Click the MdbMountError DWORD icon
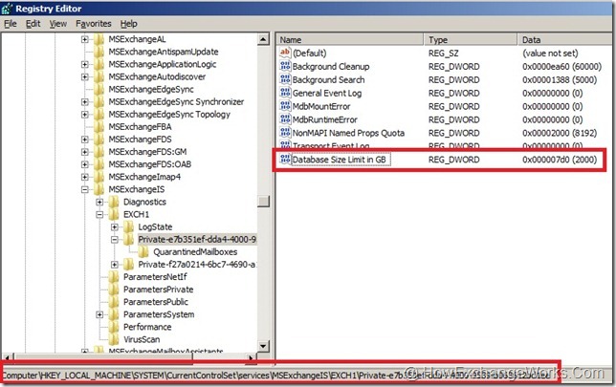616x387 pixels. pos(285,105)
